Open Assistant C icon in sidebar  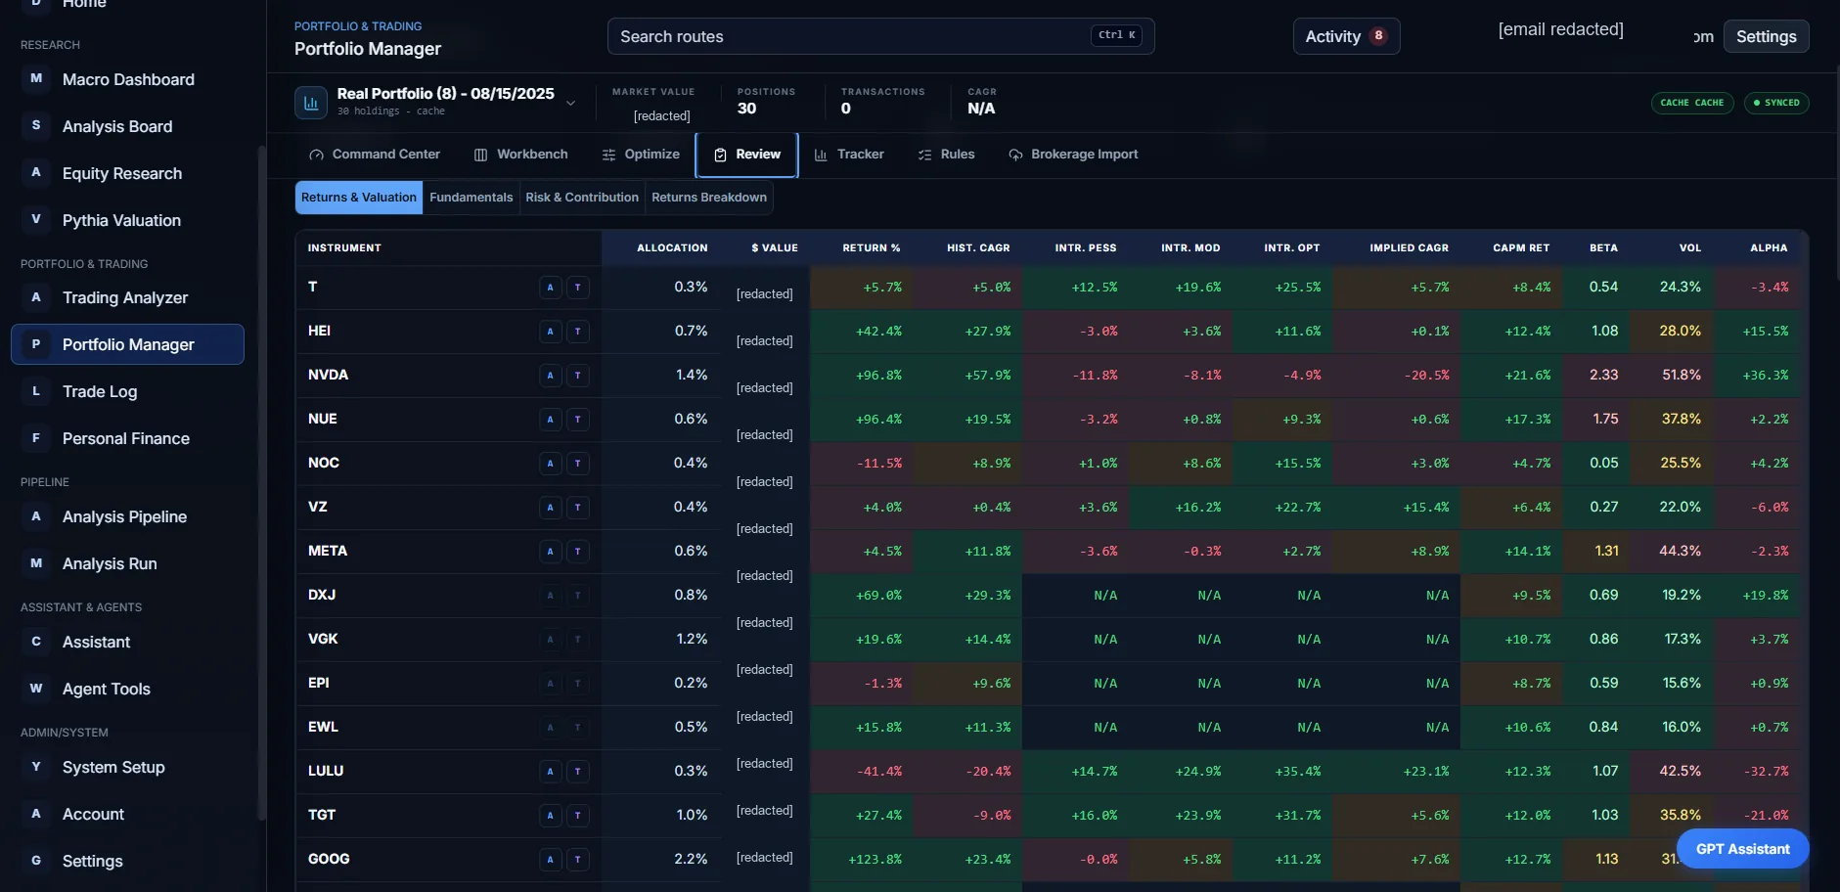[x=36, y=642]
